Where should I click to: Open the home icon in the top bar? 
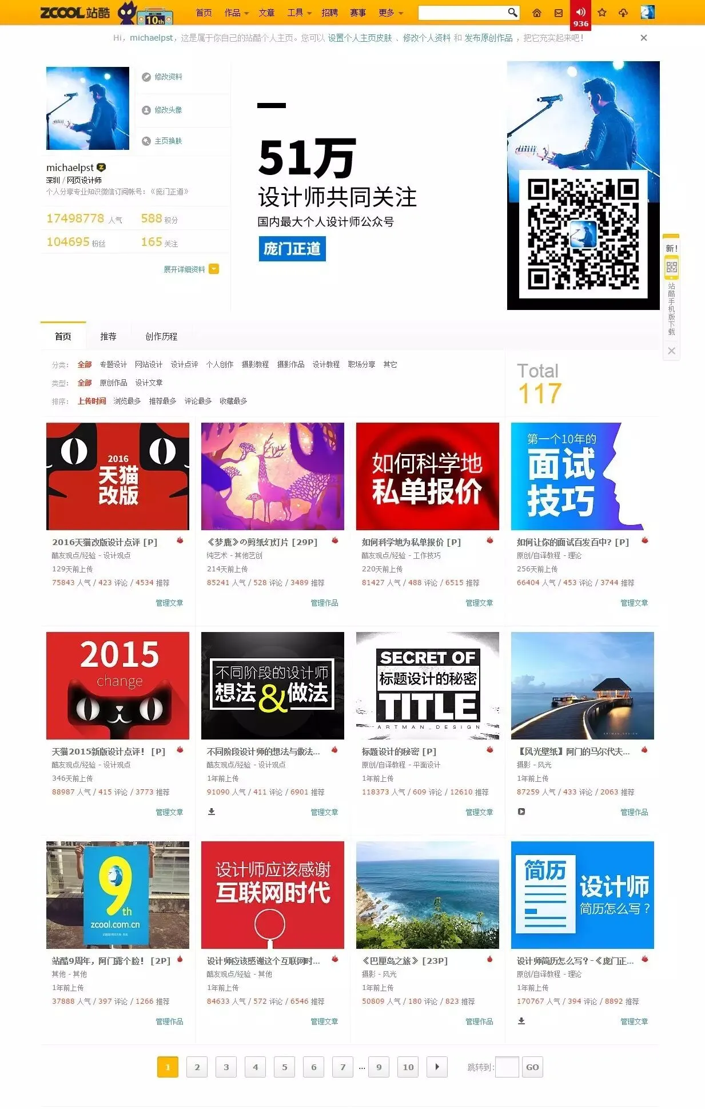(x=536, y=13)
